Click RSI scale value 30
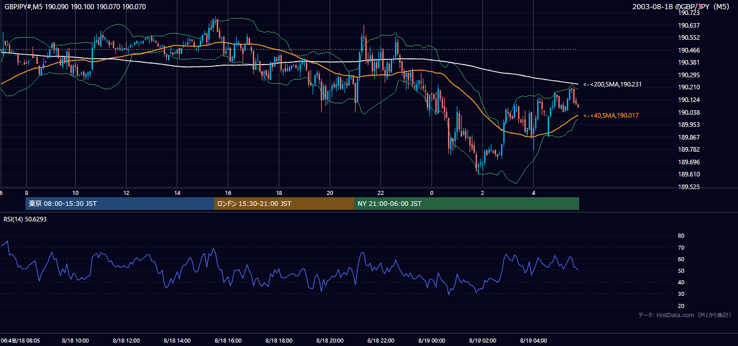738x346 pixels. [681, 294]
